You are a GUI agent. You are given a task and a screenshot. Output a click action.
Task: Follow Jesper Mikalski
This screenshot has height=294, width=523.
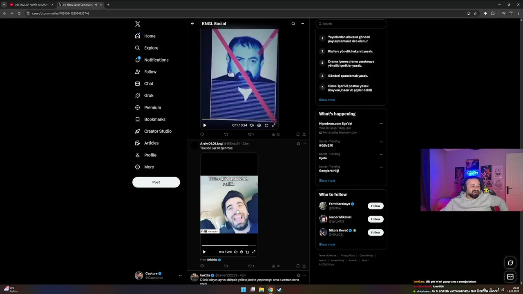375,219
